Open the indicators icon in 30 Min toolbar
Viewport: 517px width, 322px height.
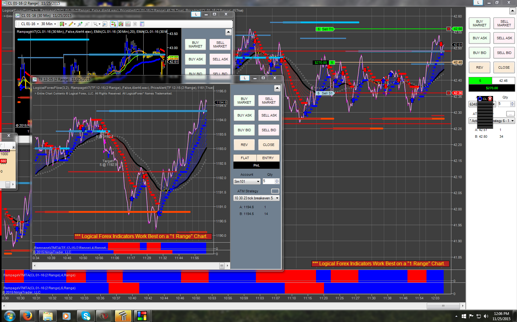[128, 24]
